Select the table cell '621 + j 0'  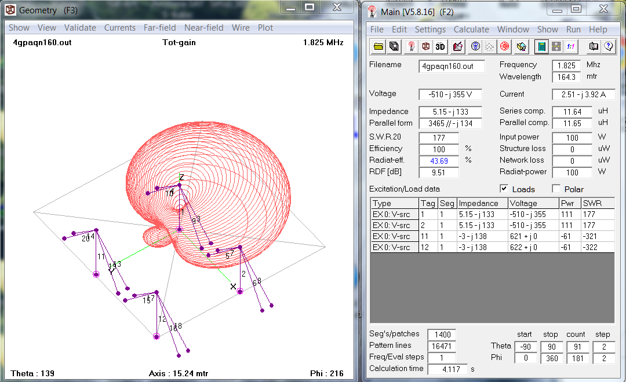(534, 236)
